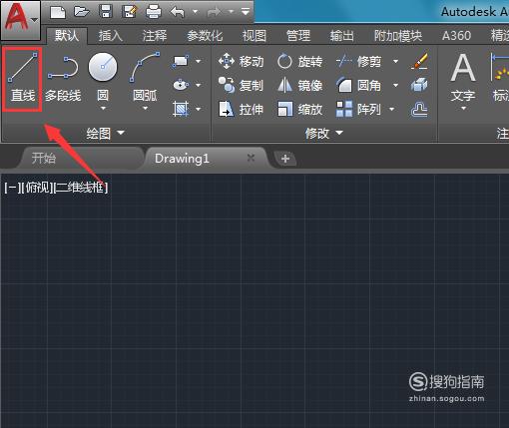
Task: Click the 拉伸 (Stretch) tool
Action: tap(242, 109)
